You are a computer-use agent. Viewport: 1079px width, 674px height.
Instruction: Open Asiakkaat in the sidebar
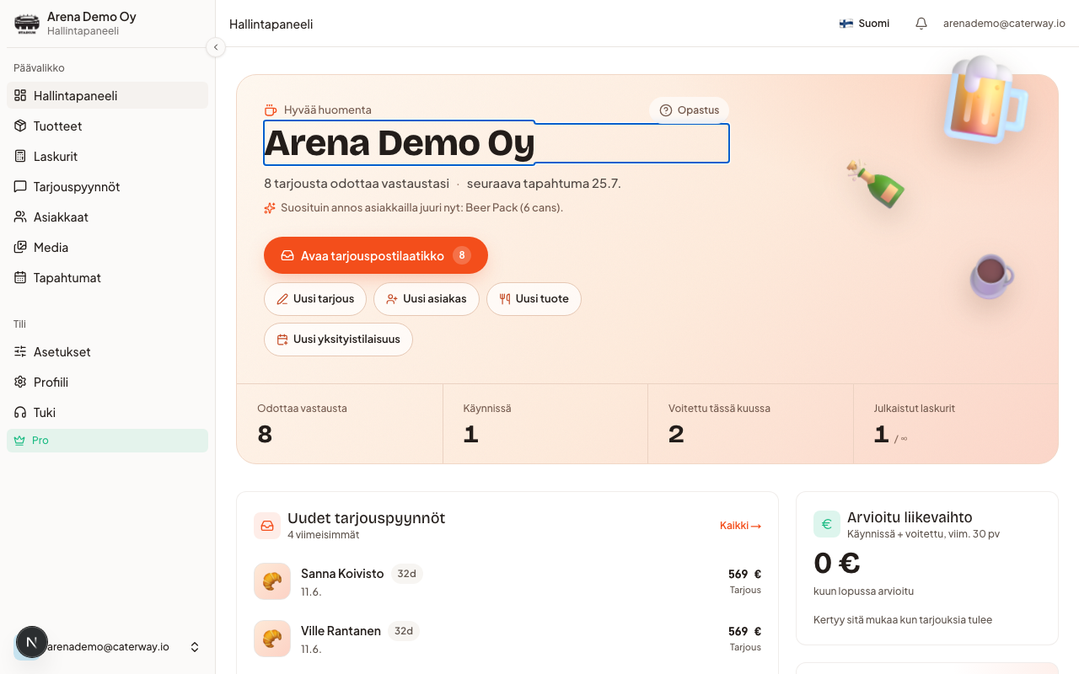point(107,217)
